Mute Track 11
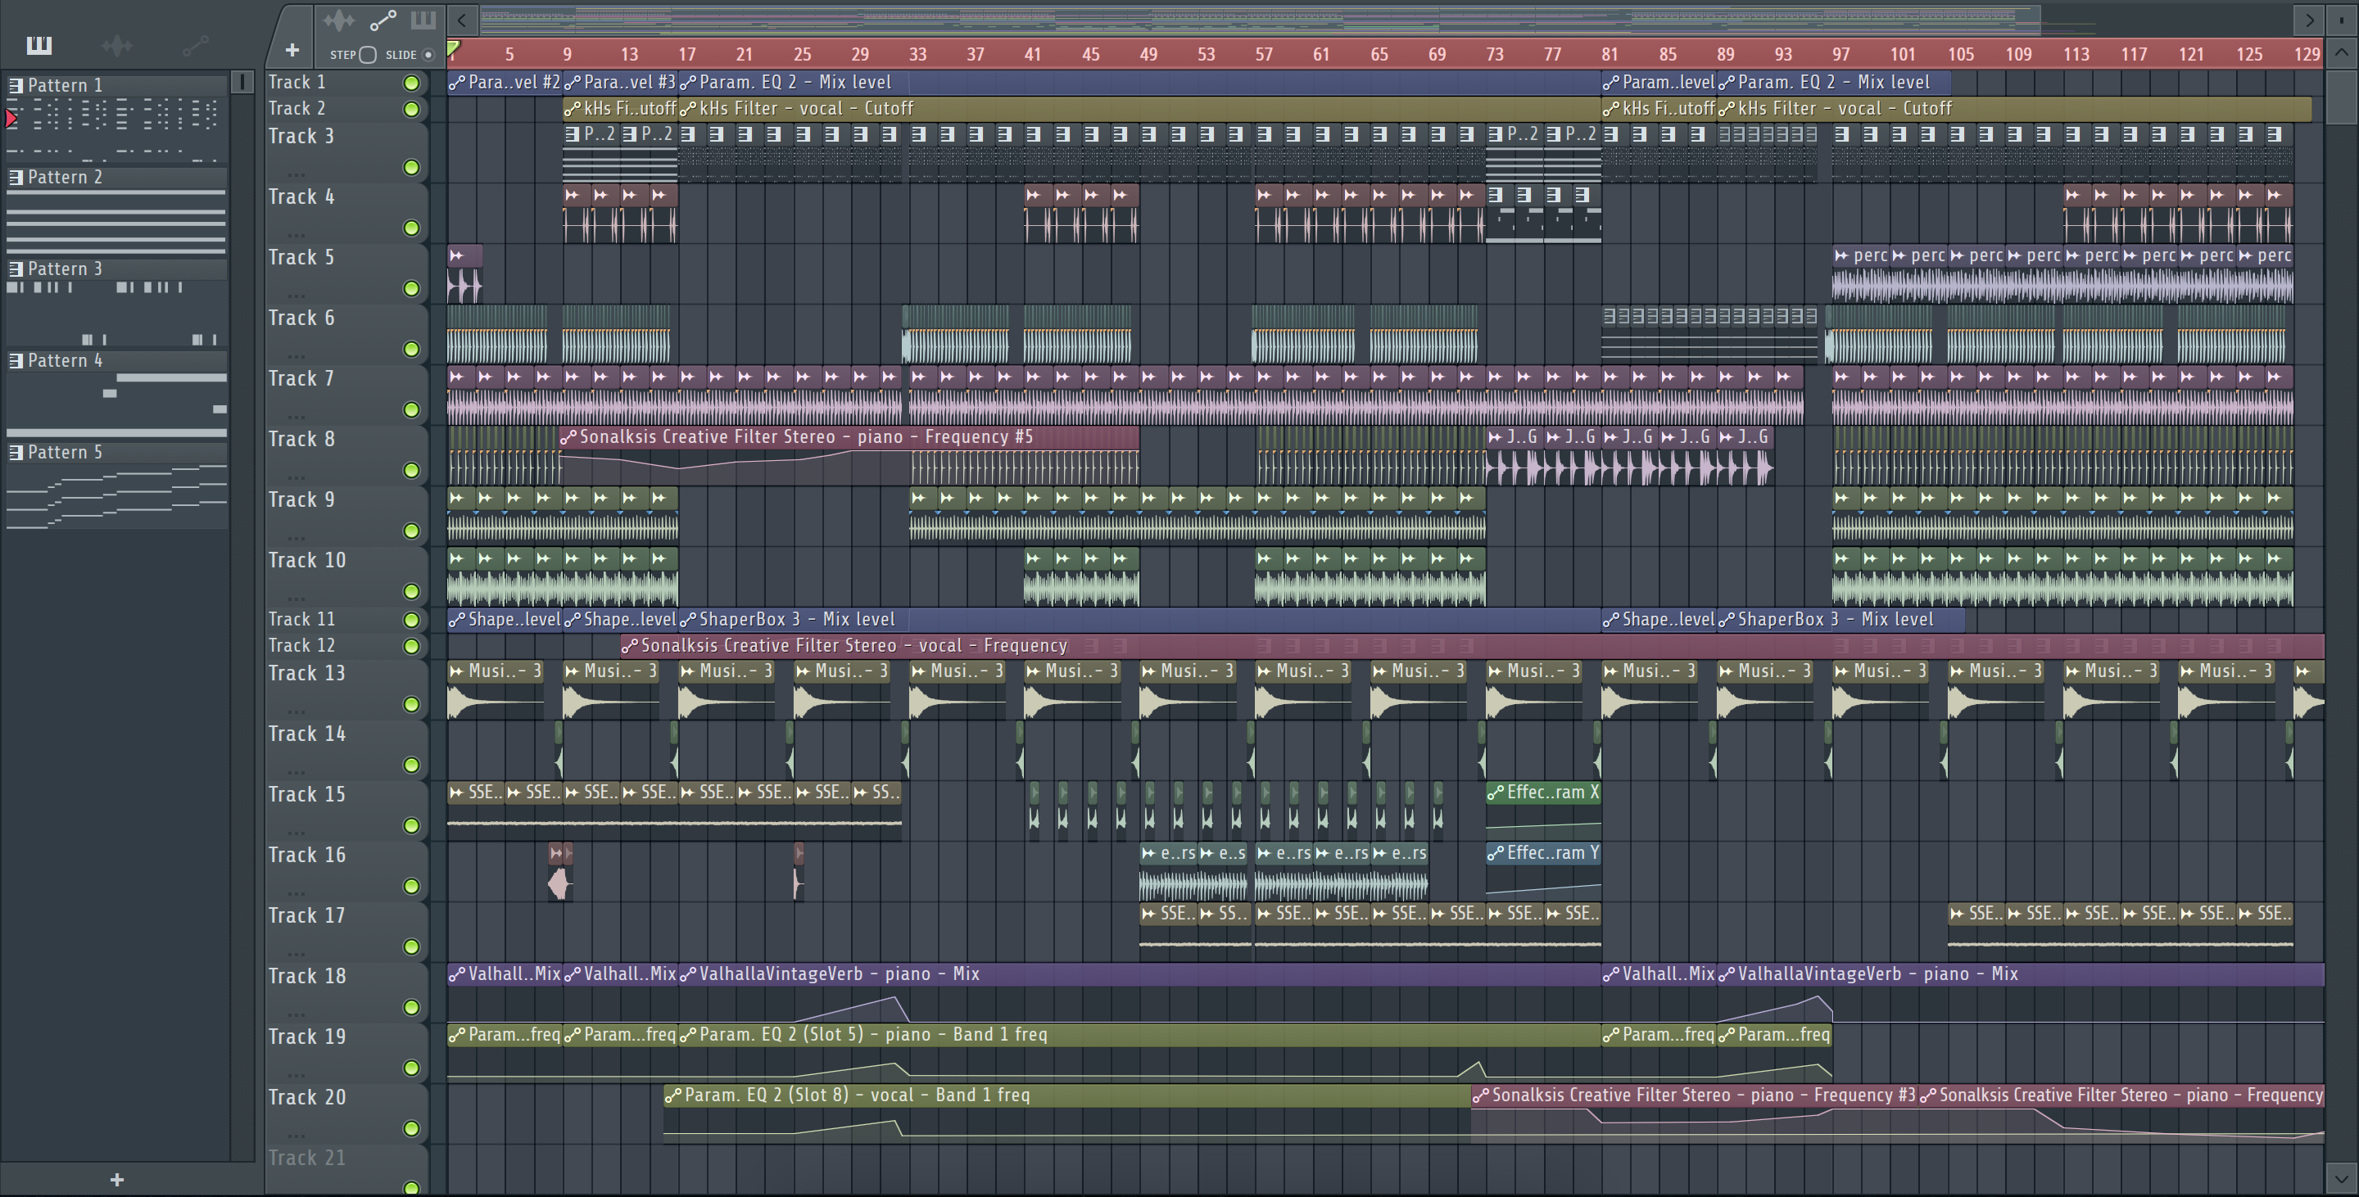 (x=411, y=621)
